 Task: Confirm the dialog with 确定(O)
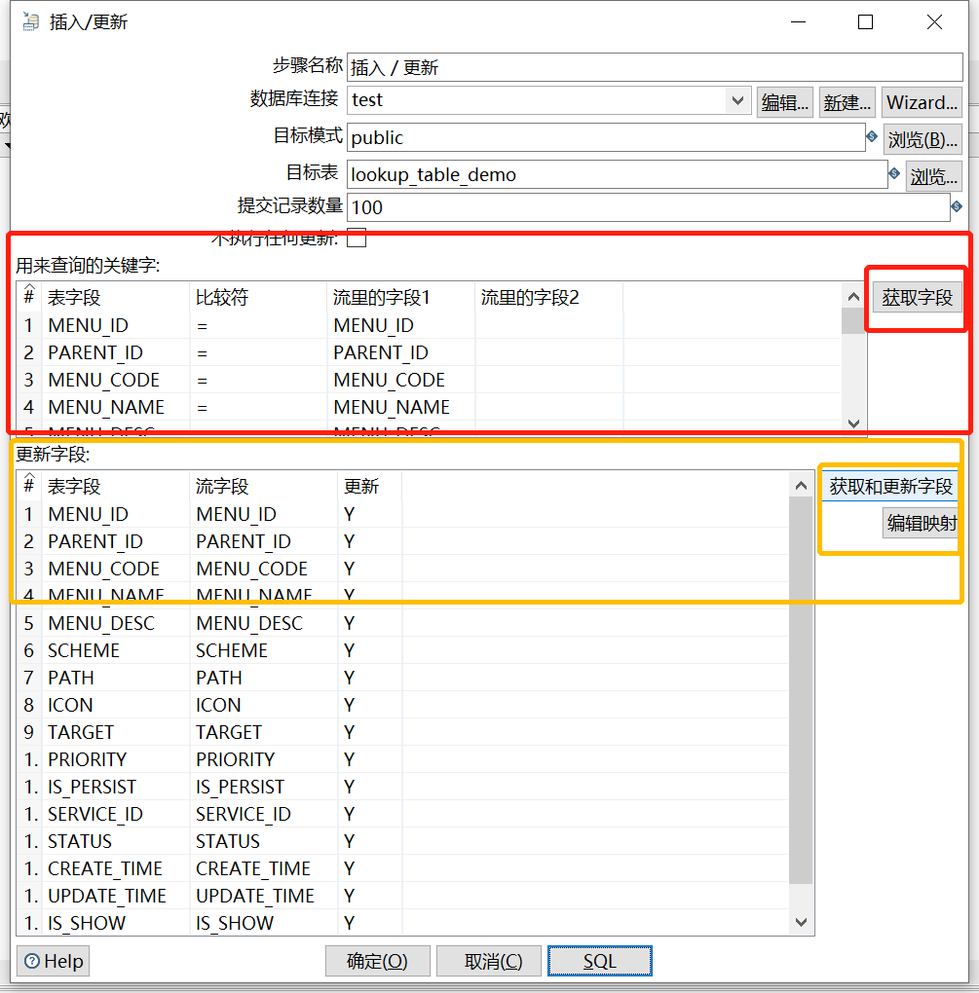pyautogui.click(x=377, y=961)
